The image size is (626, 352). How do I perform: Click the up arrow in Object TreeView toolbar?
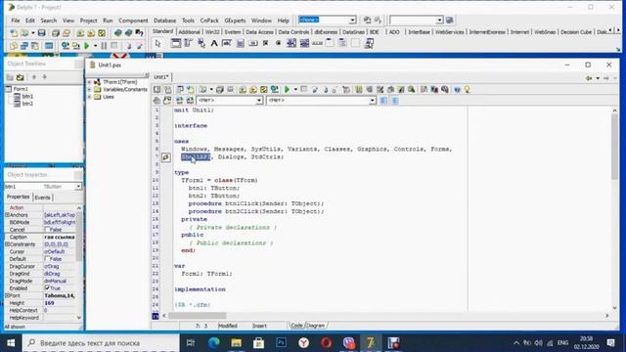(x=34, y=77)
